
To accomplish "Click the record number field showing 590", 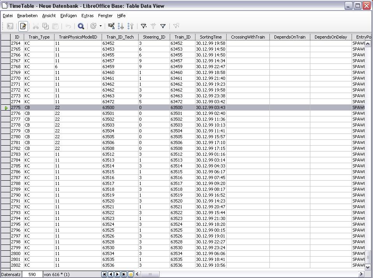I will pos(32,274).
